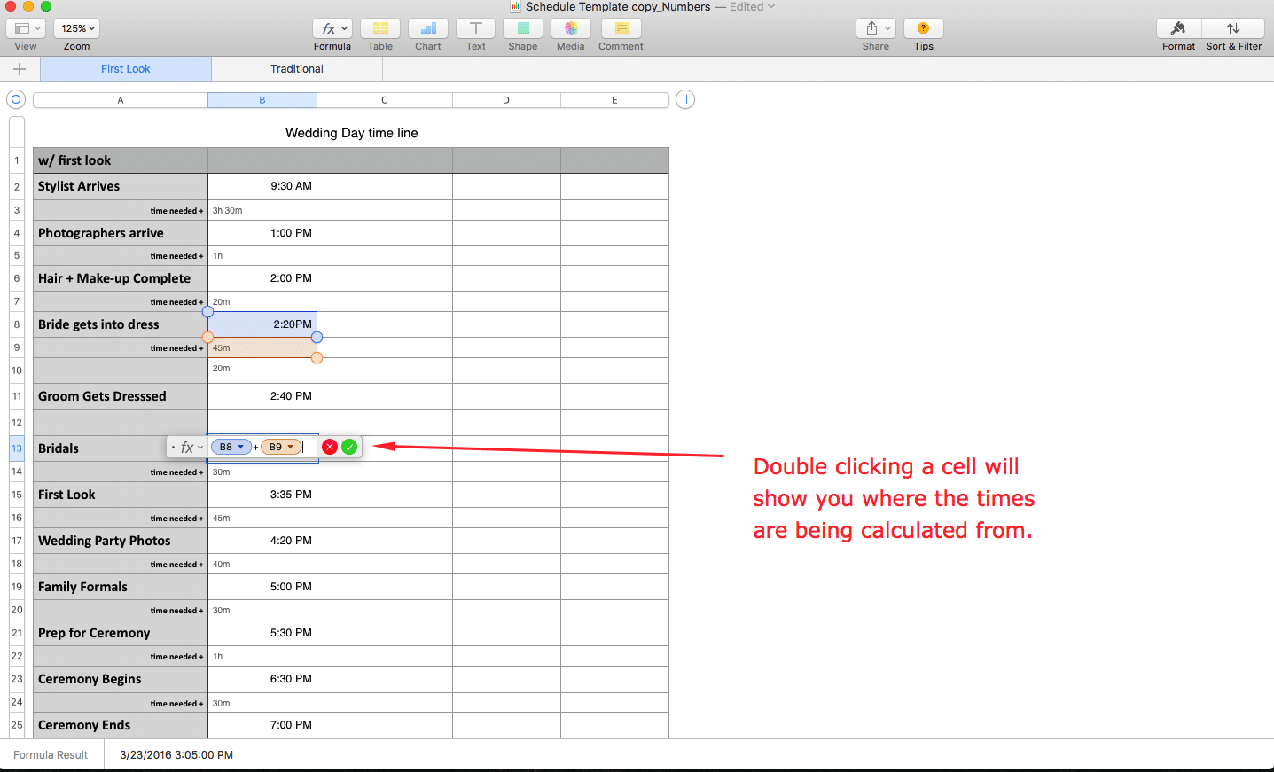
Task: Insert a Shape
Action: click(x=523, y=28)
